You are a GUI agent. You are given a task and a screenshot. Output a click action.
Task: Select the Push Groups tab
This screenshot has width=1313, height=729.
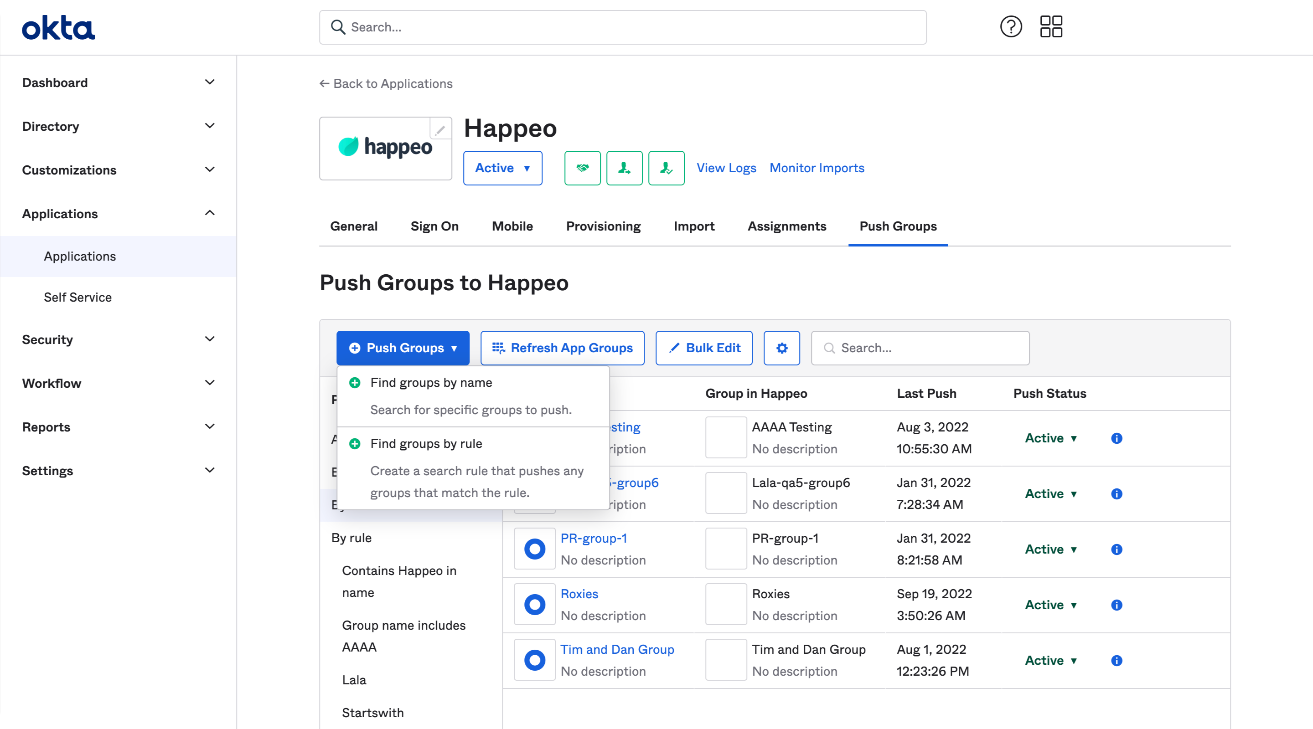click(x=898, y=226)
